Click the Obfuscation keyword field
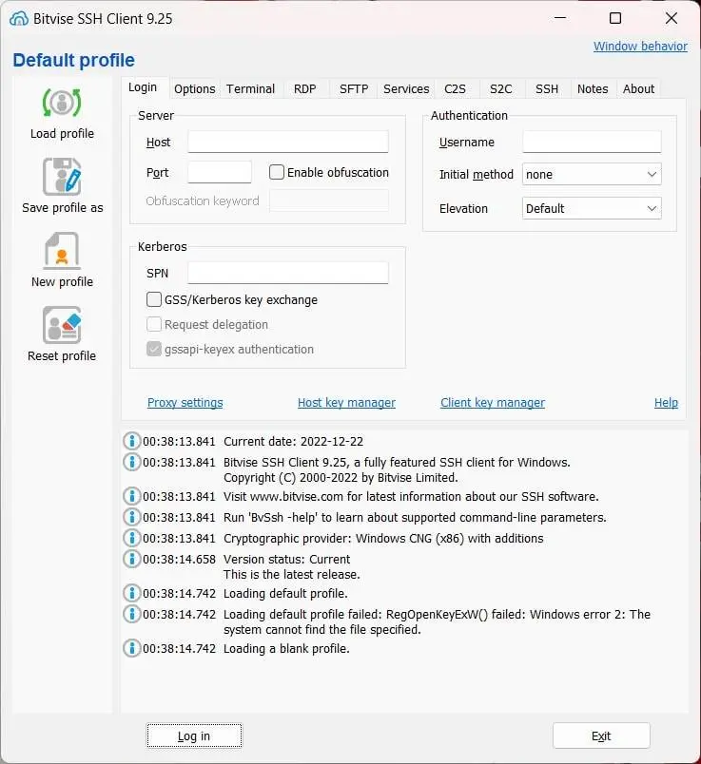701x764 pixels. 329,201
